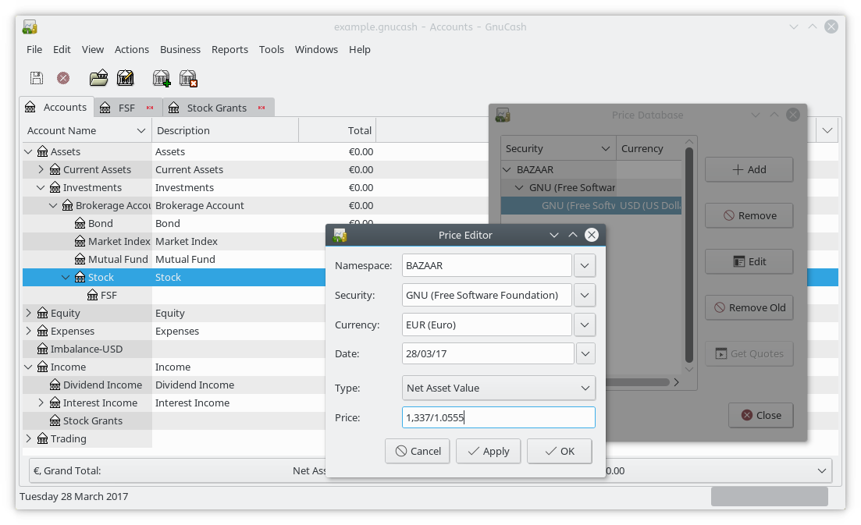The height and width of the screenshot is (525, 861).
Task: Click Remove in the Price Database window
Action: click(x=749, y=215)
